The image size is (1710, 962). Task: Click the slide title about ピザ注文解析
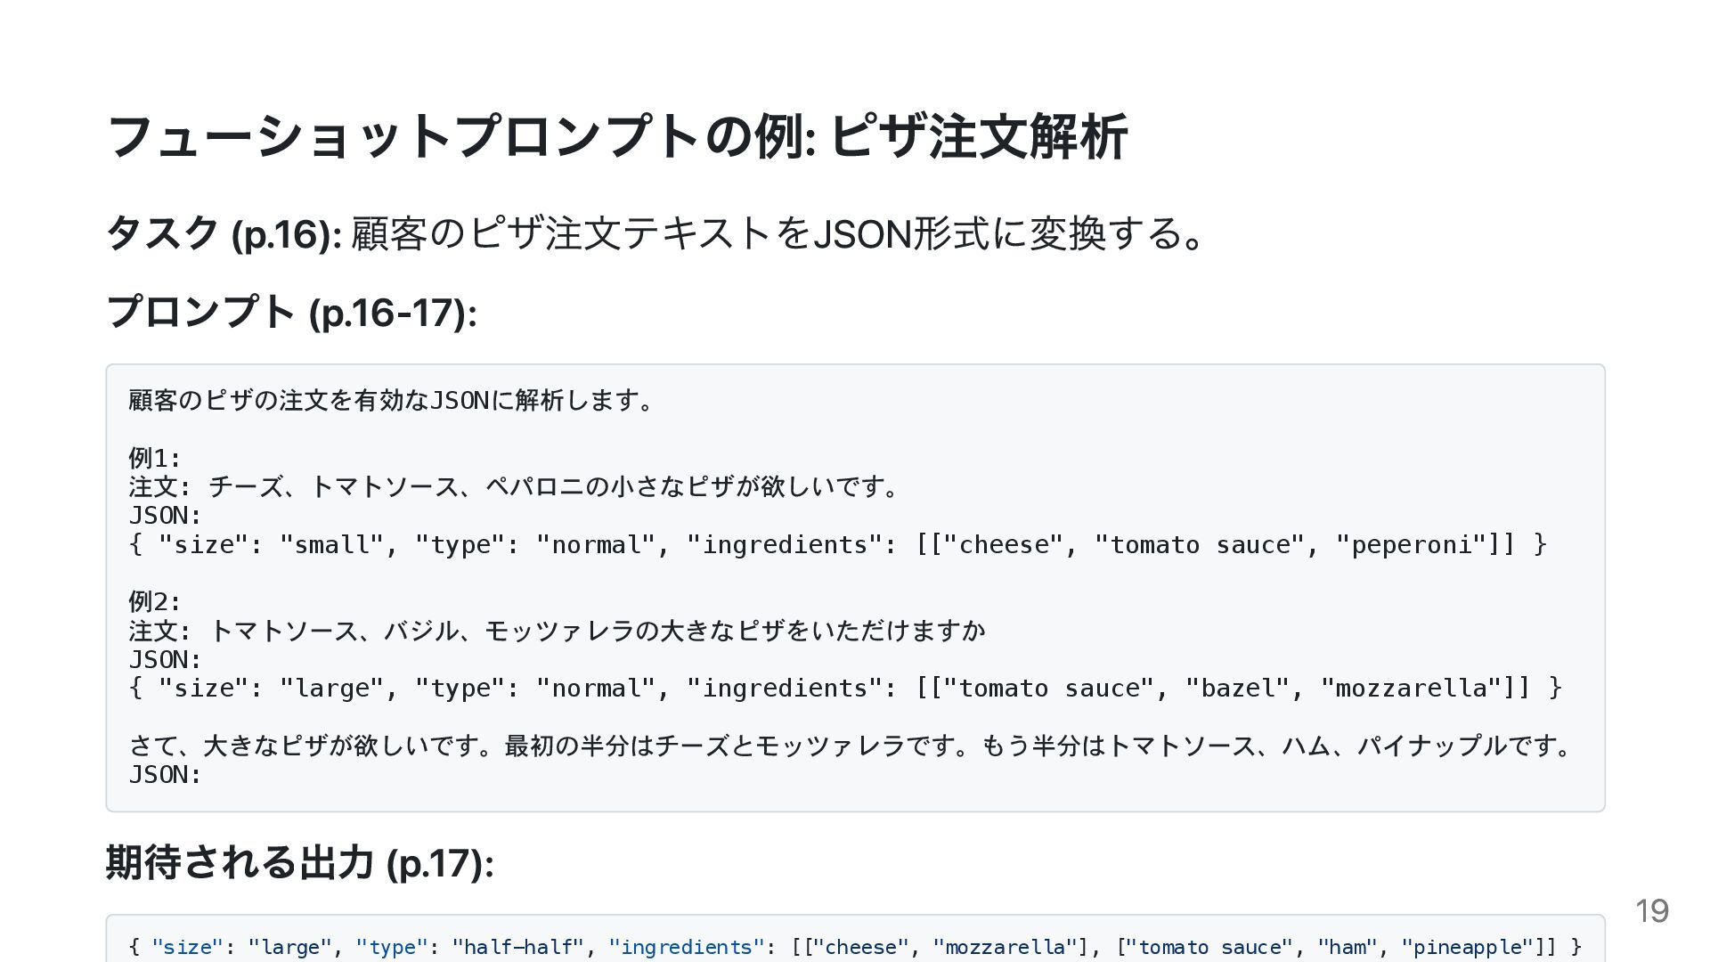(x=616, y=136)
